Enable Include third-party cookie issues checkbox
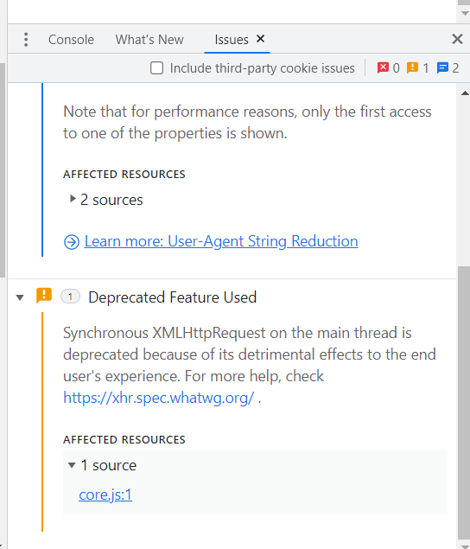Viewport: 470px width, 549px height. point(156,68)
